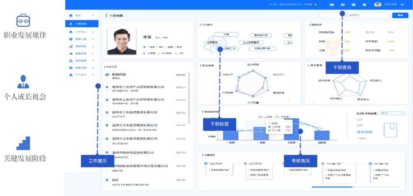Open the 智能人事 sidebar menu item
The image size is (413, 196).
tap(82, 39)
